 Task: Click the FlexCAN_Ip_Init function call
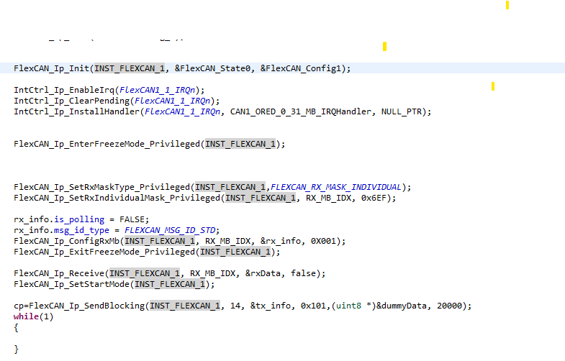(x=53, y=68)
